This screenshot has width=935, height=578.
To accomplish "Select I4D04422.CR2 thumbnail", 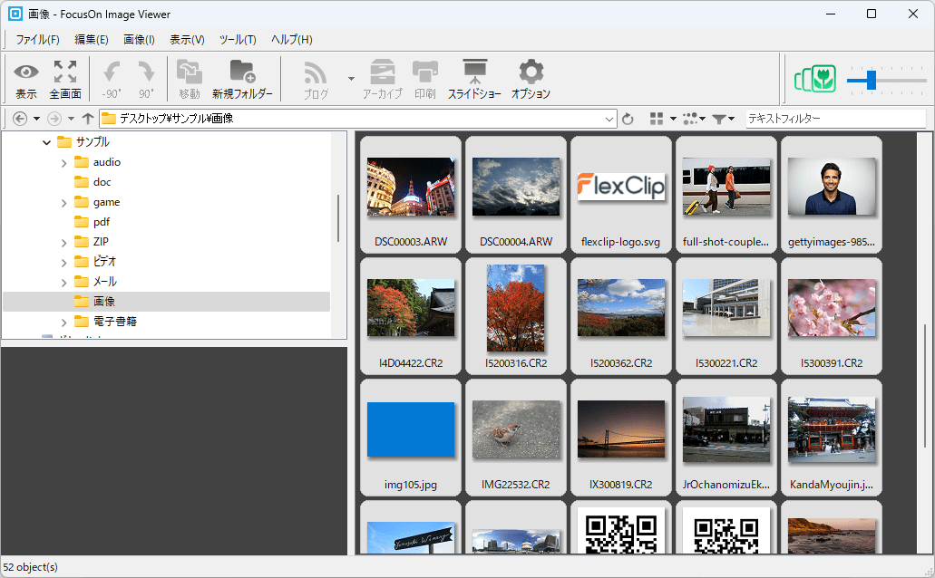I will coord(411,316).
